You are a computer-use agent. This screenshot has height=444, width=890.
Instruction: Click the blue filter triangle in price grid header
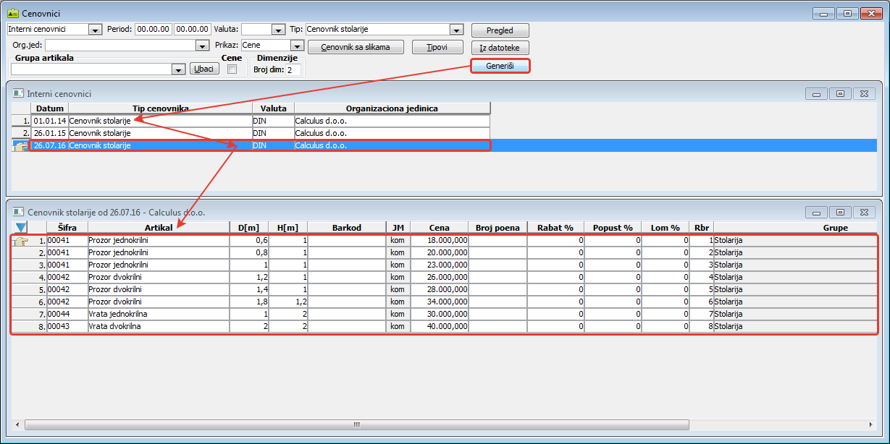[x=21, y=228]
